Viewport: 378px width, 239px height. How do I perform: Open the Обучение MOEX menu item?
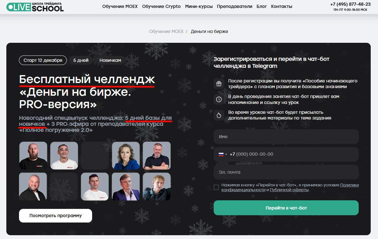click(120, 7)
